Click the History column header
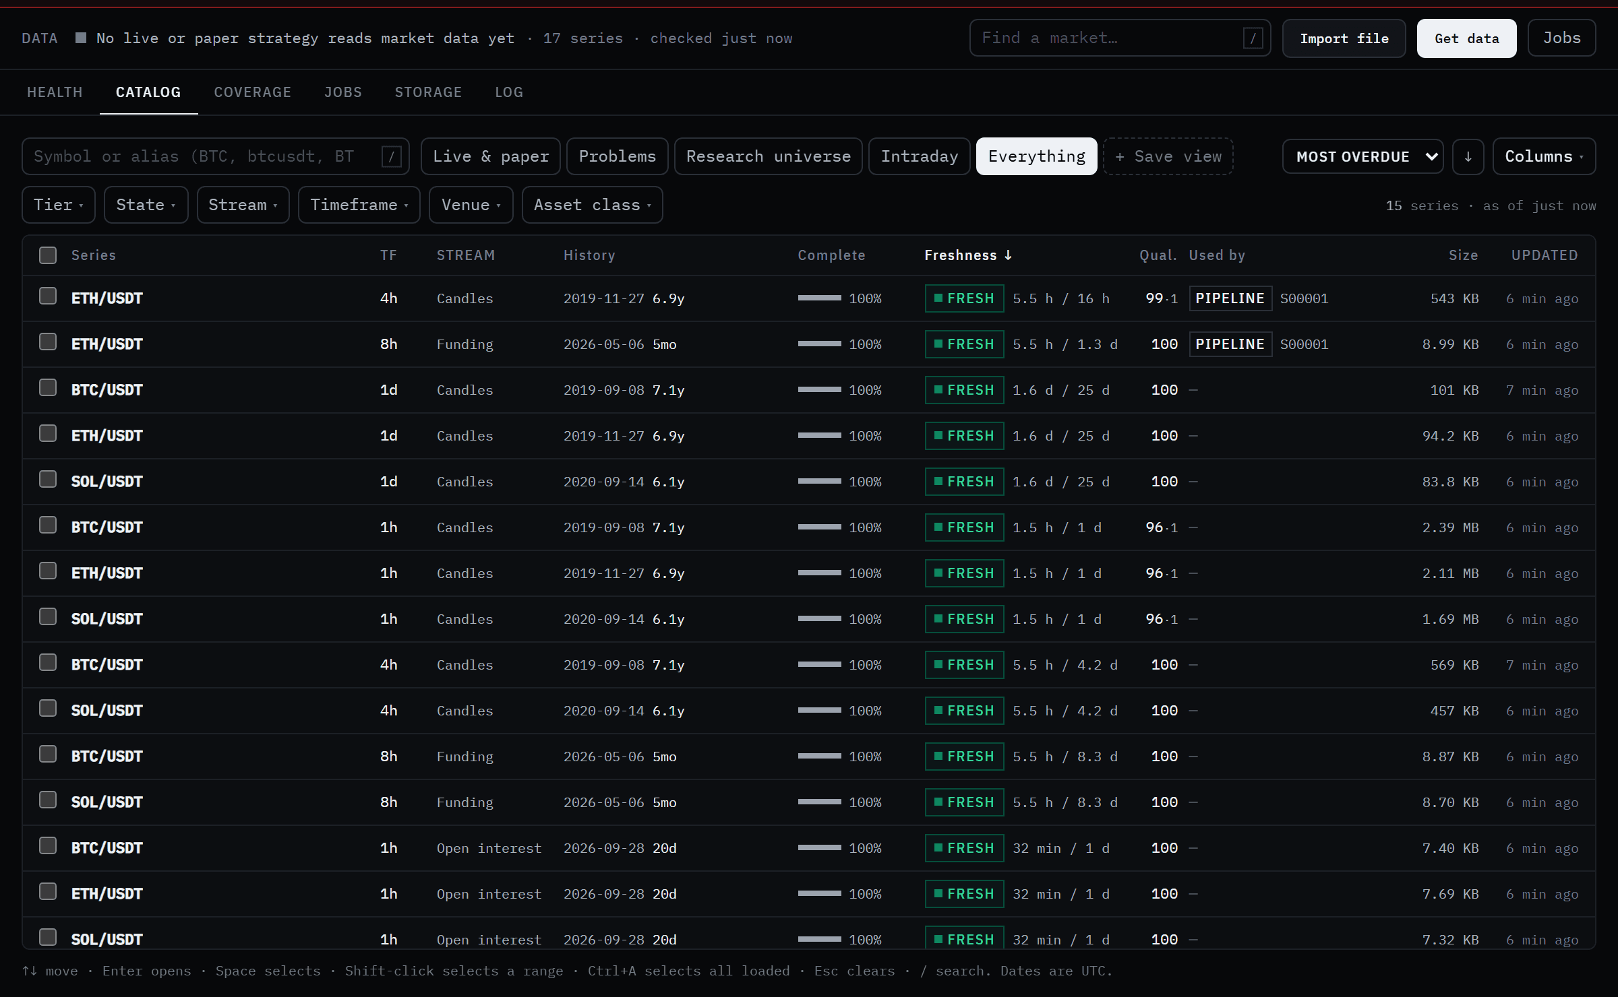 click(x=589, y=255)
